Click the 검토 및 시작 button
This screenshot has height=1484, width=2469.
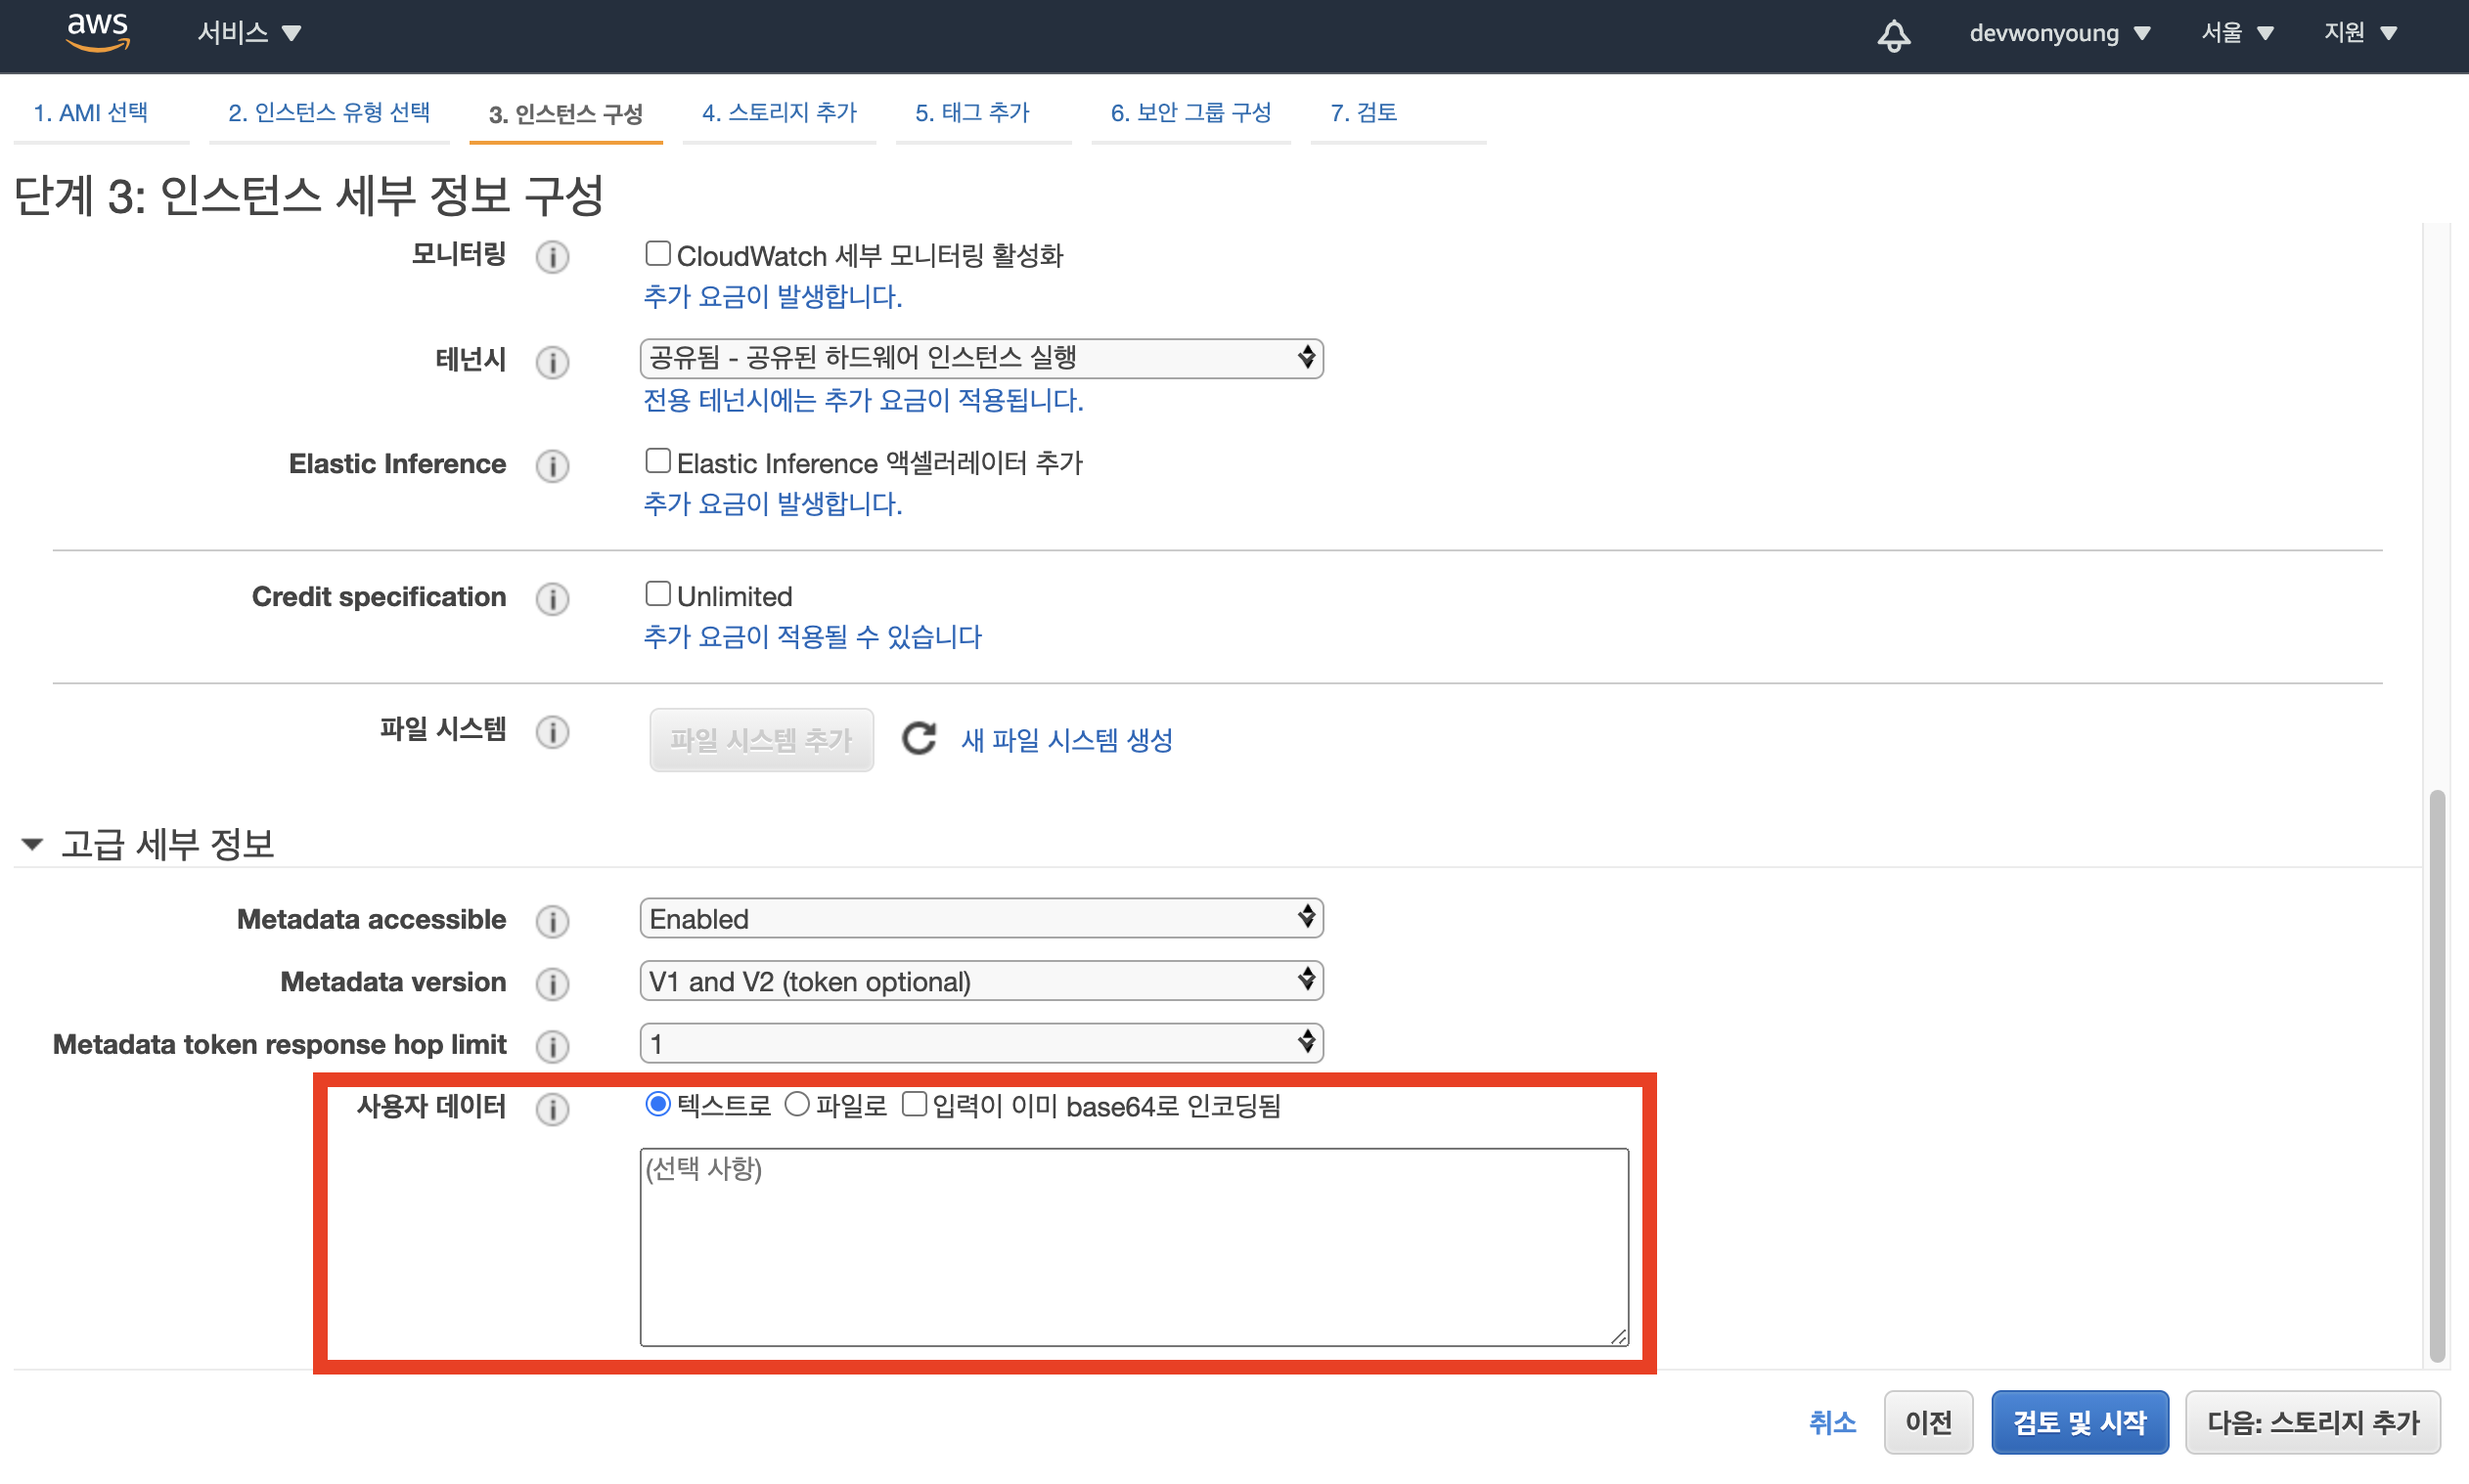tap(2079, 1421)
